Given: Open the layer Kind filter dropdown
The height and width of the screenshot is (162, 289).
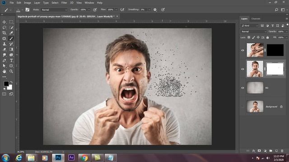Looking at the screenshot, I should click(250, 26).
